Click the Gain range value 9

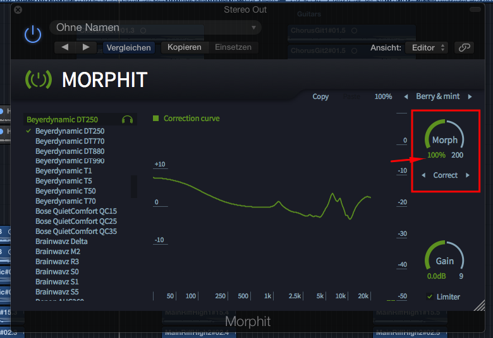tap(461, 276)
